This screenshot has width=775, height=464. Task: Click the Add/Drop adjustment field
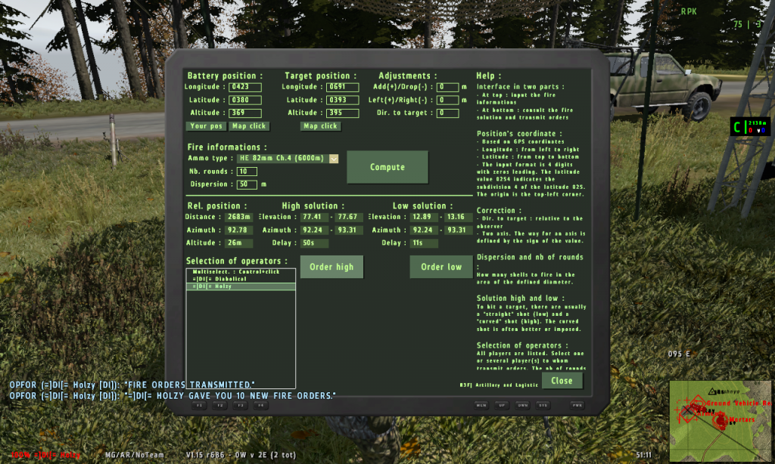[448, 87]
